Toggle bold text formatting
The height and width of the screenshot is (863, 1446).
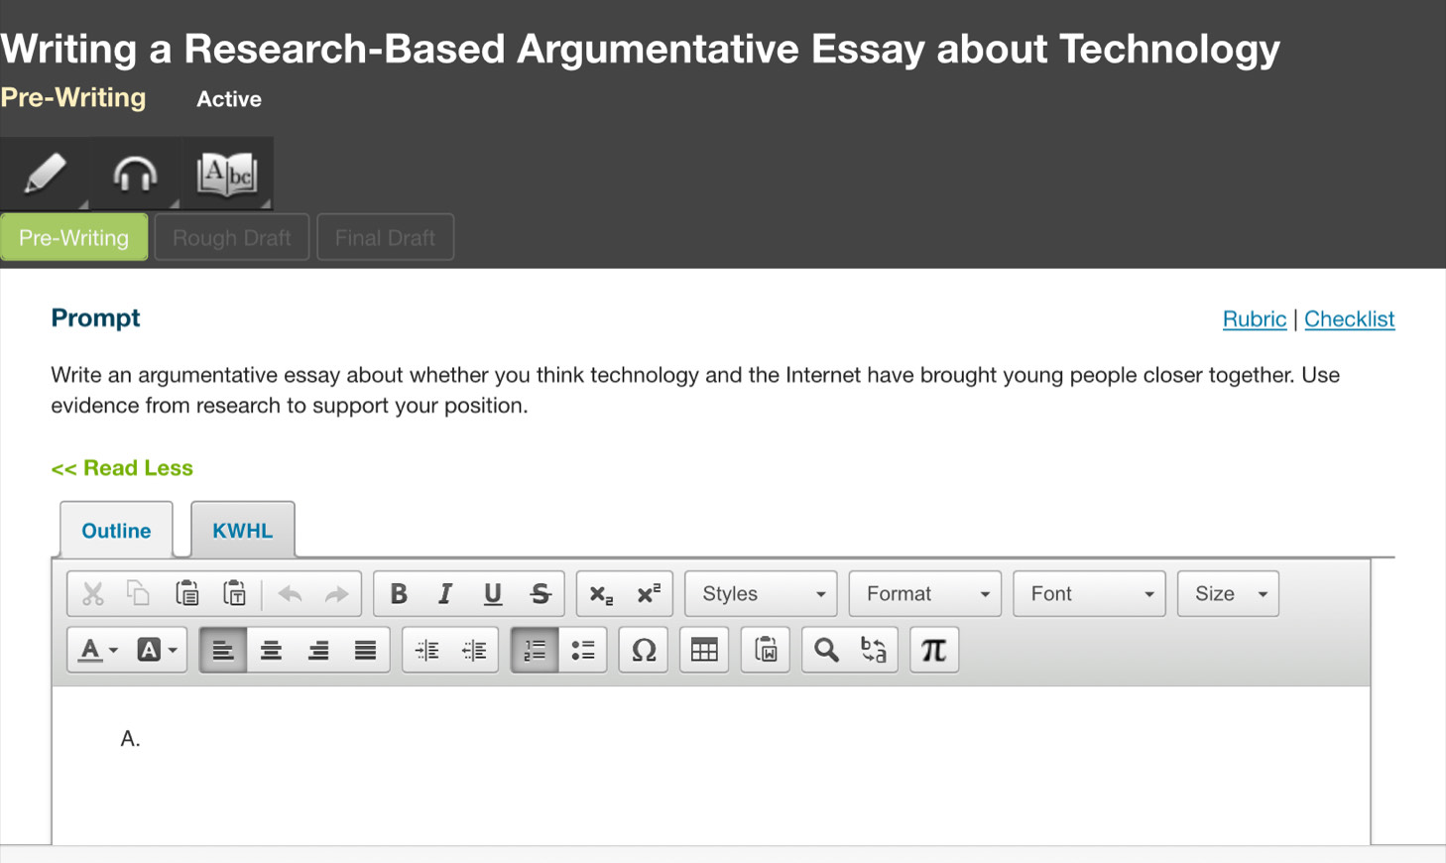point(399,593)
